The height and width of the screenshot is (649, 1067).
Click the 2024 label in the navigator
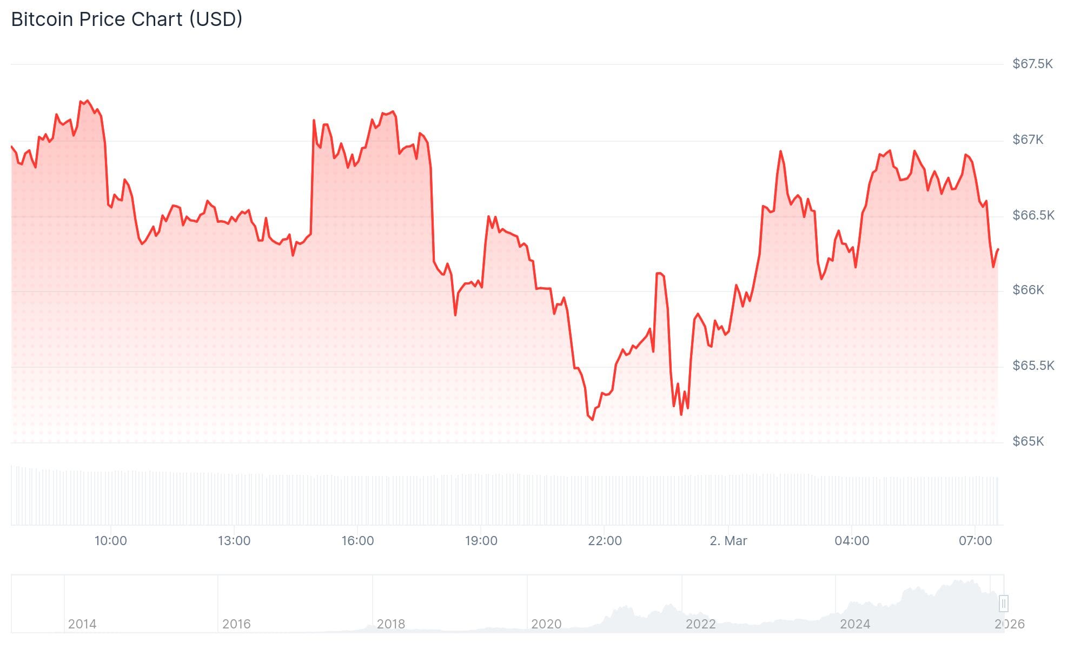[854, 624]
